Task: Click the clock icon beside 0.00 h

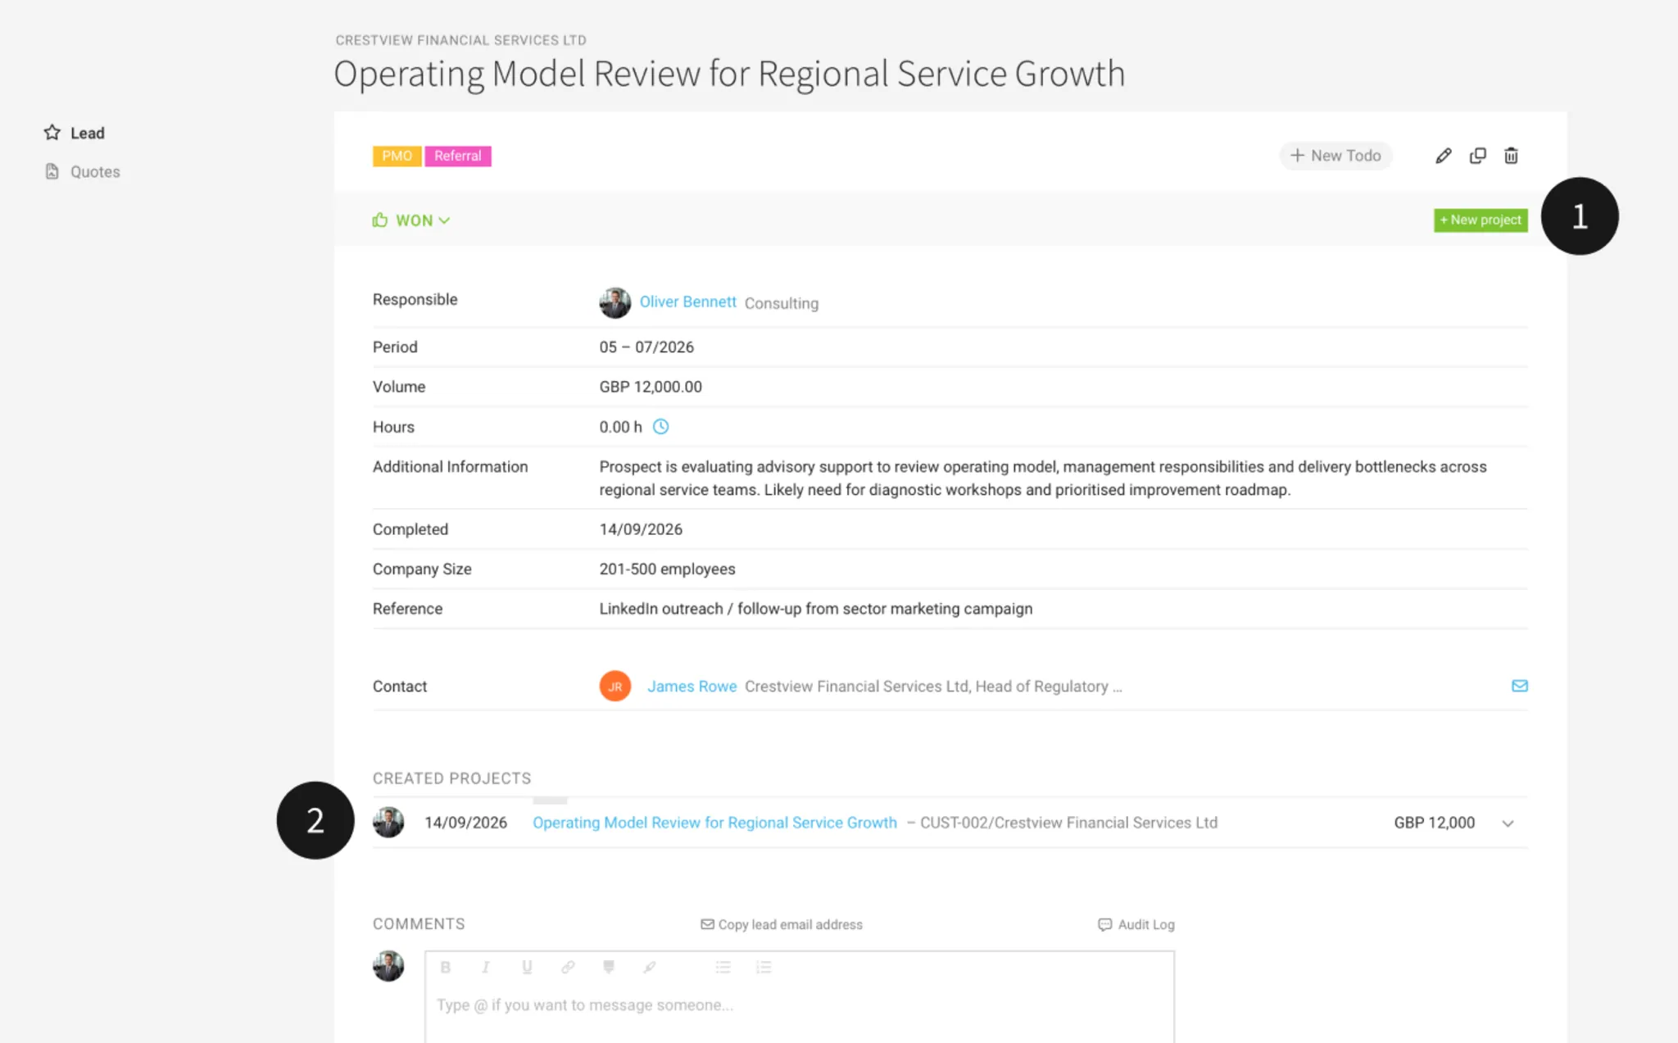Action: [x=660, y=427]
